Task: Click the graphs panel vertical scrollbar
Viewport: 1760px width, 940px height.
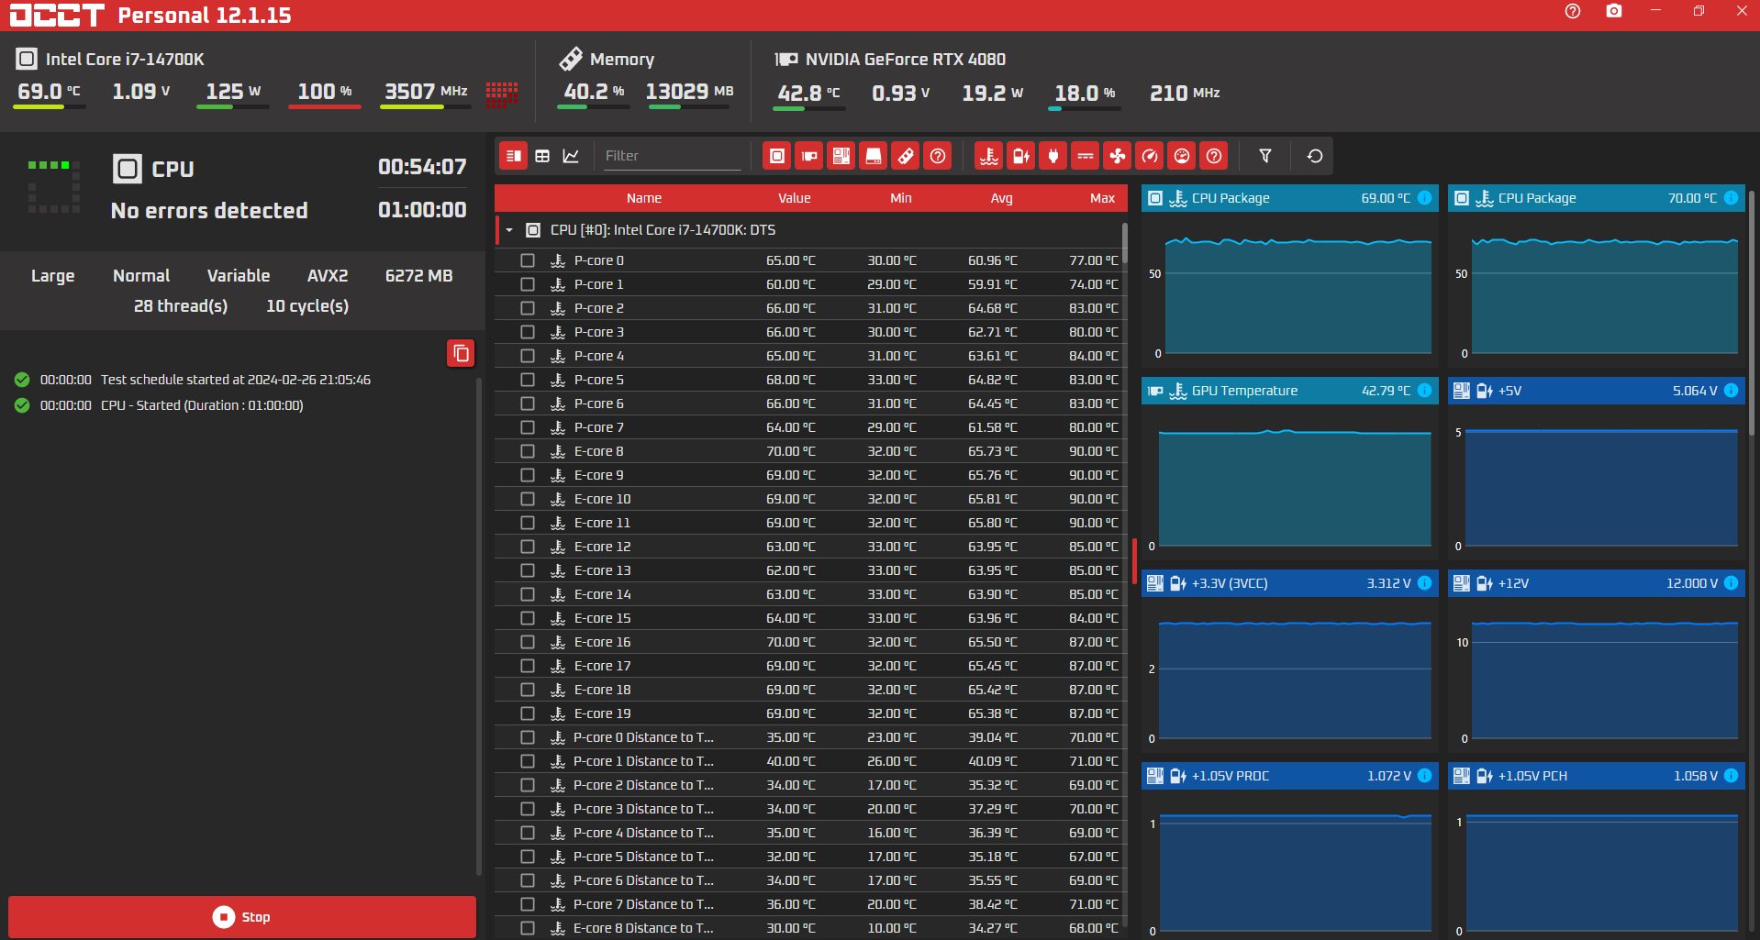Action: click(1752, 312)
